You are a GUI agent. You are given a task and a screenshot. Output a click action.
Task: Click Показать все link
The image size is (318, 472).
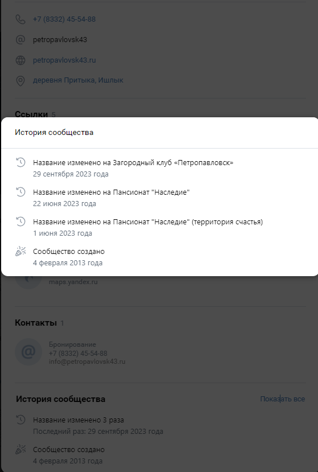283,399
